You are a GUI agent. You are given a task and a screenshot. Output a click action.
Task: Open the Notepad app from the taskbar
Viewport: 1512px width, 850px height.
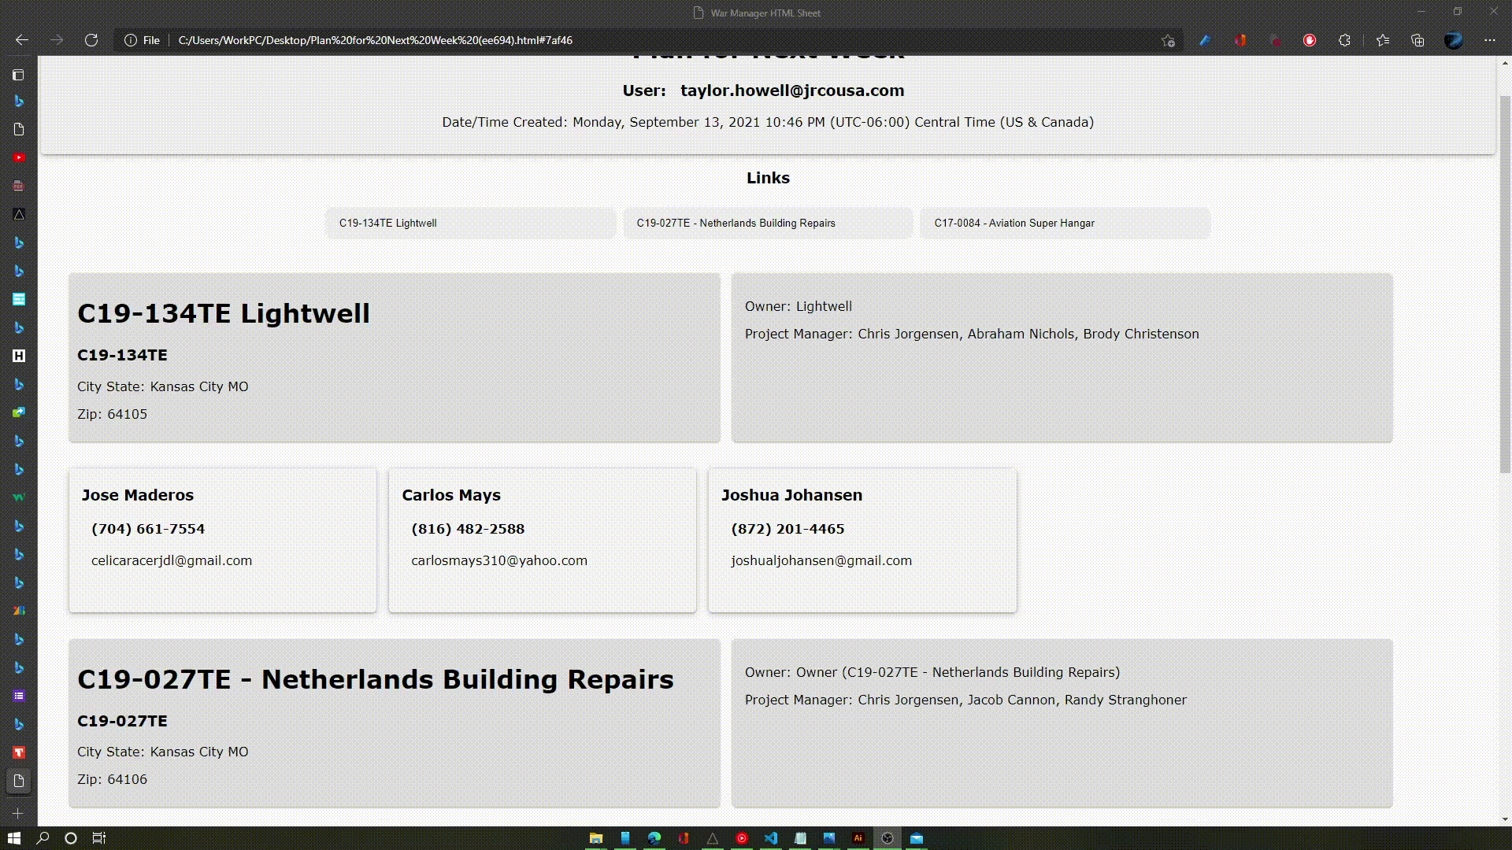800,838
